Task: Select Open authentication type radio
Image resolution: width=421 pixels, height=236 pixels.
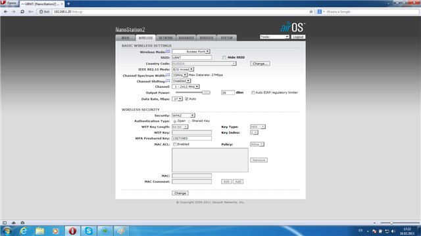Action: coord(175,121)
